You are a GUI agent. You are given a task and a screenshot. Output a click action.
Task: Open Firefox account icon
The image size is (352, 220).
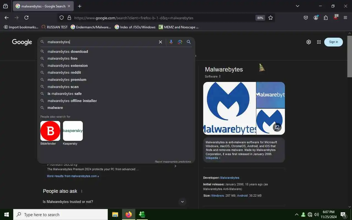316,18
